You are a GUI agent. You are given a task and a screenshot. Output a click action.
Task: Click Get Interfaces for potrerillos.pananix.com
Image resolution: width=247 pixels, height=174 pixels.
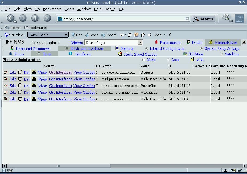click(x=60, y=86)
